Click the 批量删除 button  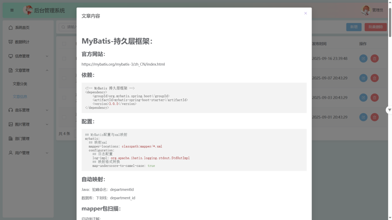coord(375,27)
